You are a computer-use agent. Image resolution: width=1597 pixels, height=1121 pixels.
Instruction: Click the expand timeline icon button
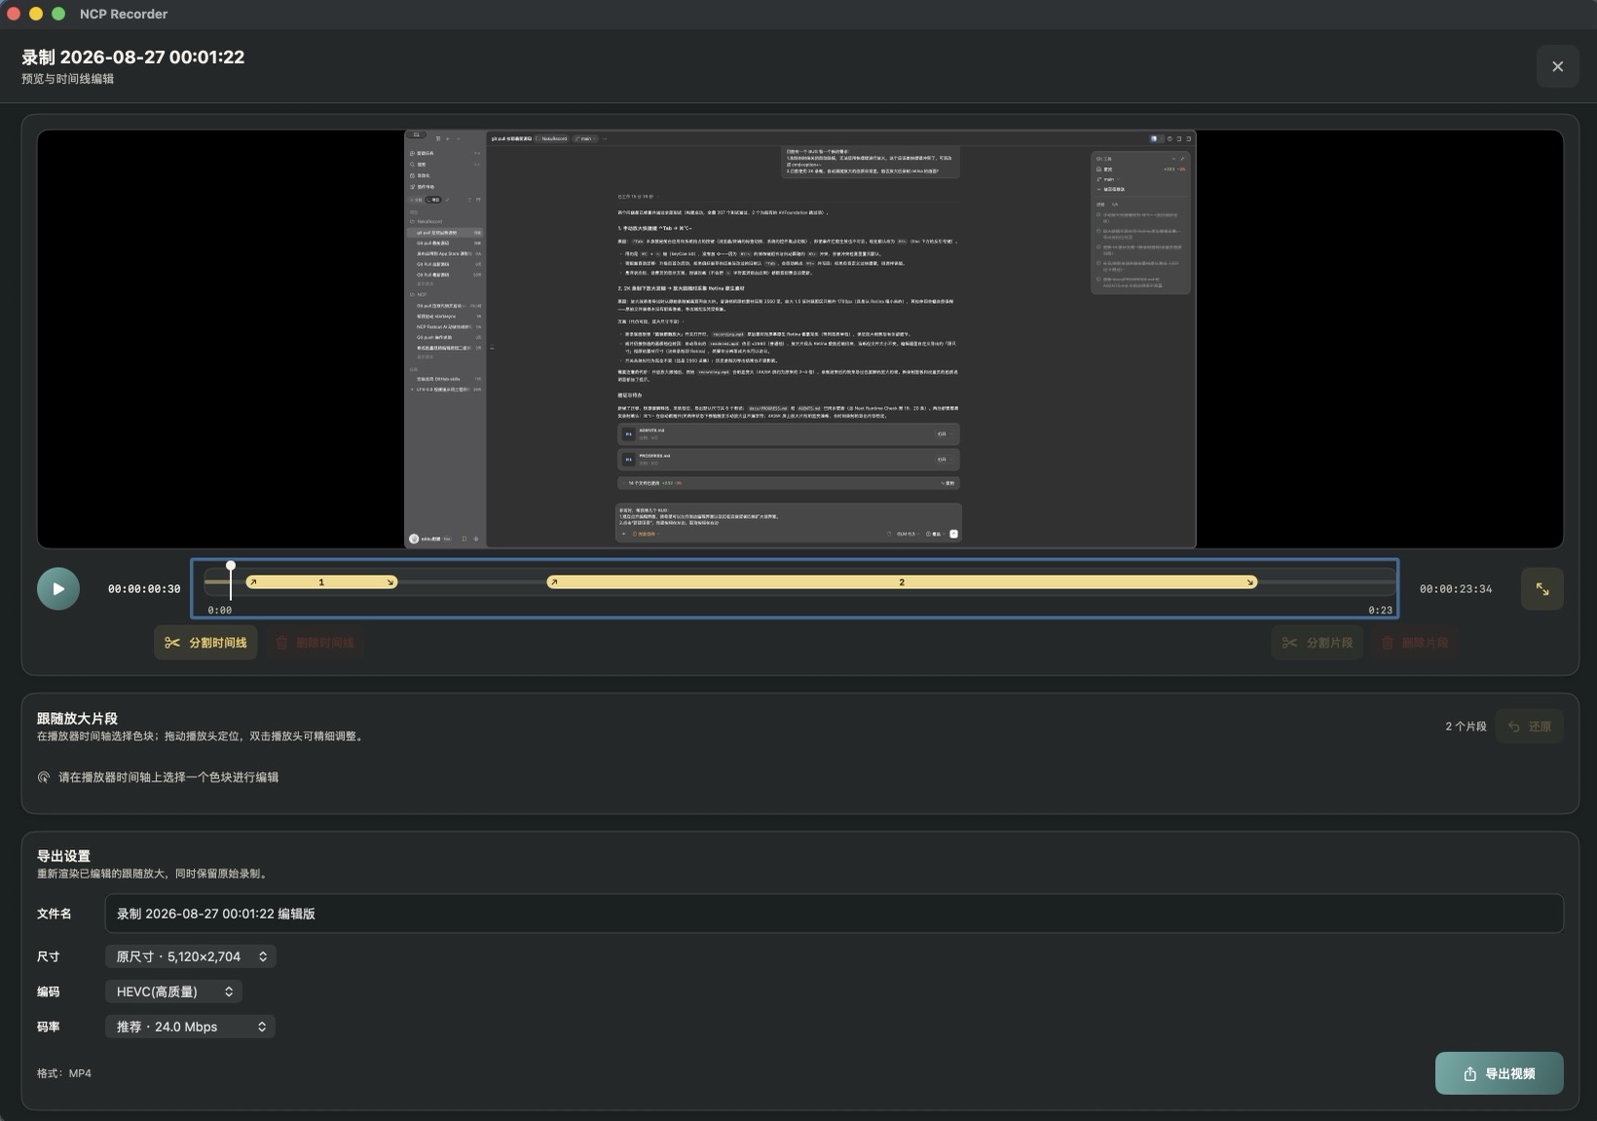pyautogui.click(x=1542, y=589)
